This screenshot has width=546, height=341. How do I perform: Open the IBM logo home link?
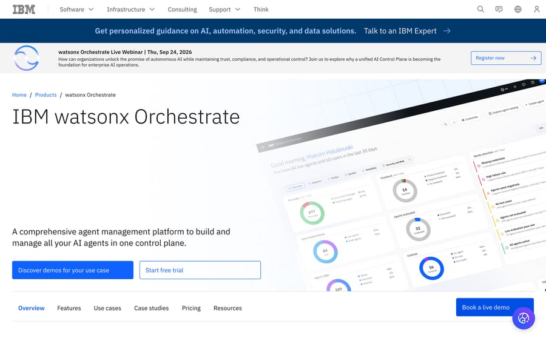(x=24, y=9)
